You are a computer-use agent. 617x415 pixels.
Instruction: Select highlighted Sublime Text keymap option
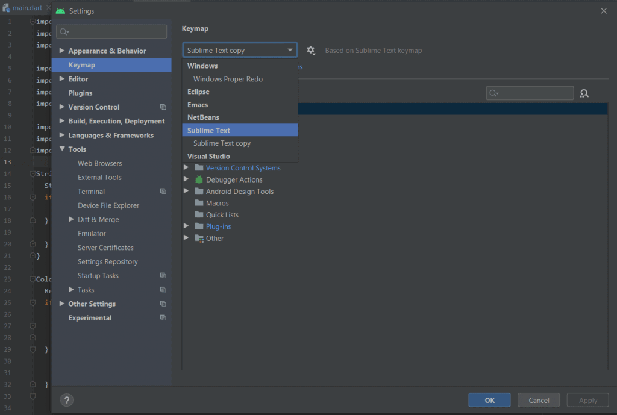tap(240, 130)
